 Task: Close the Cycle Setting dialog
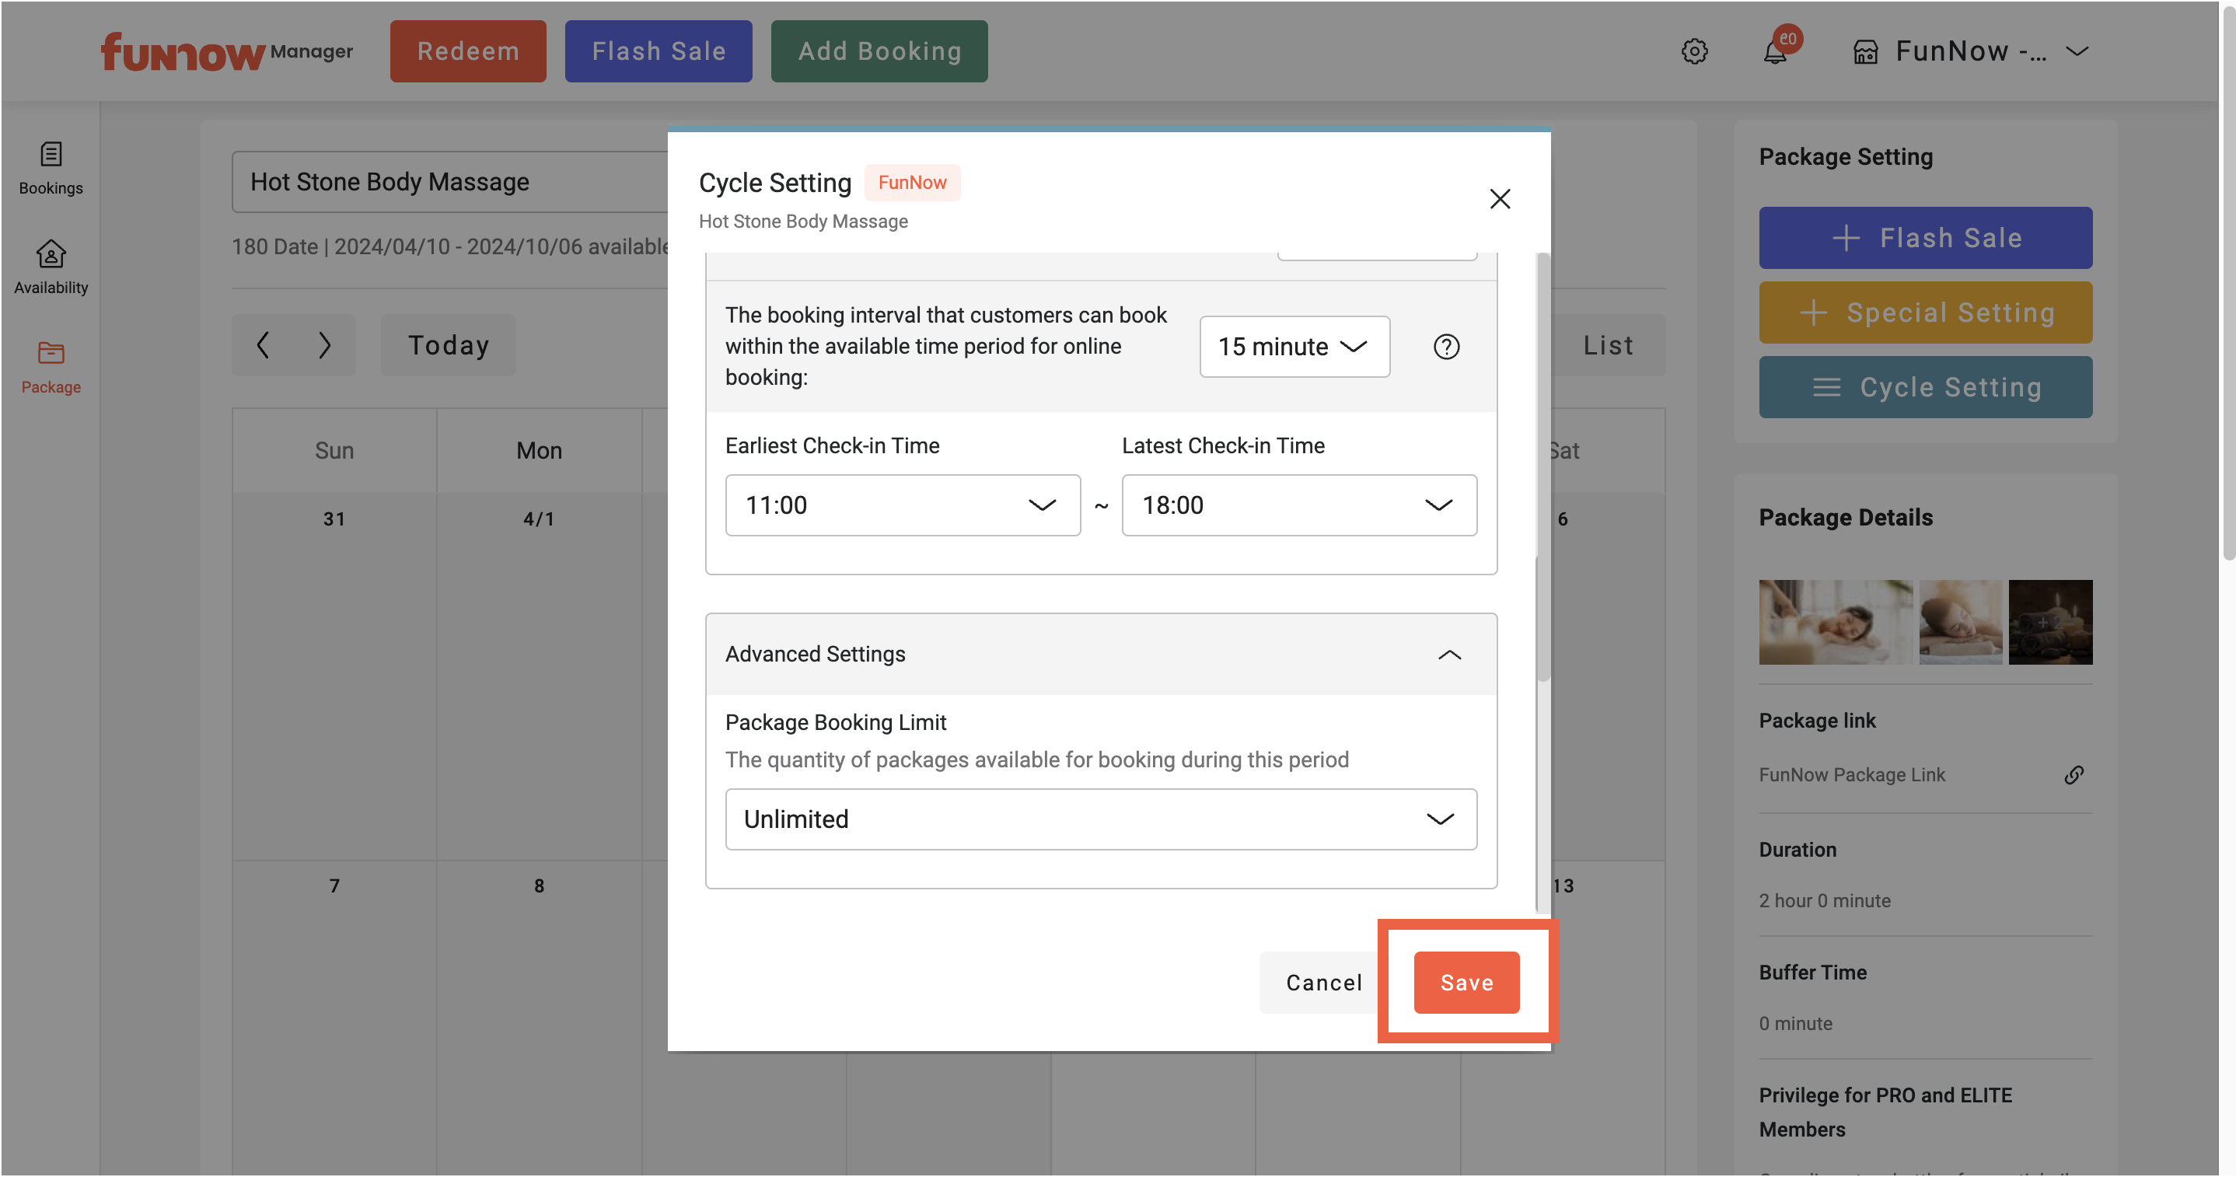1500,199
